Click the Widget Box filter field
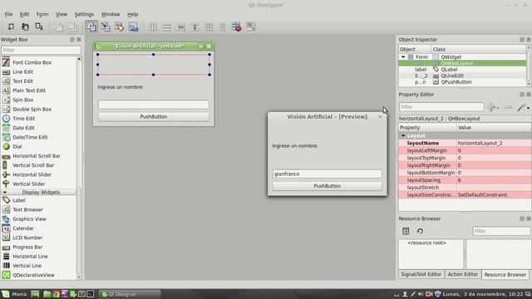This screenshot has height=299, width=532. click(41, 50)
